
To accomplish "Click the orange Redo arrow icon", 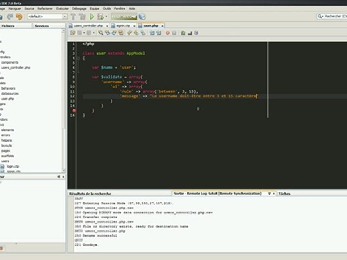I will point(19,17).
